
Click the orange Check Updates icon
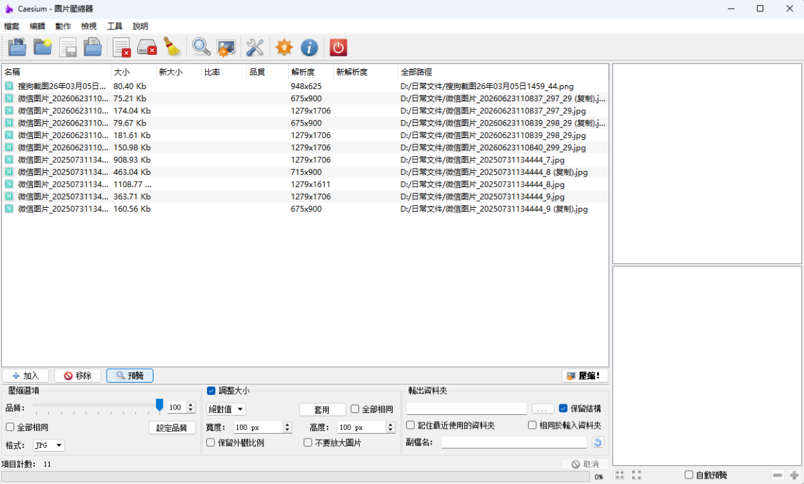point(284,47)
